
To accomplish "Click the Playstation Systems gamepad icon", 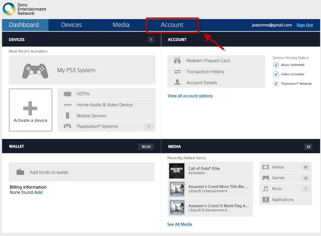I will pos(67,126).
